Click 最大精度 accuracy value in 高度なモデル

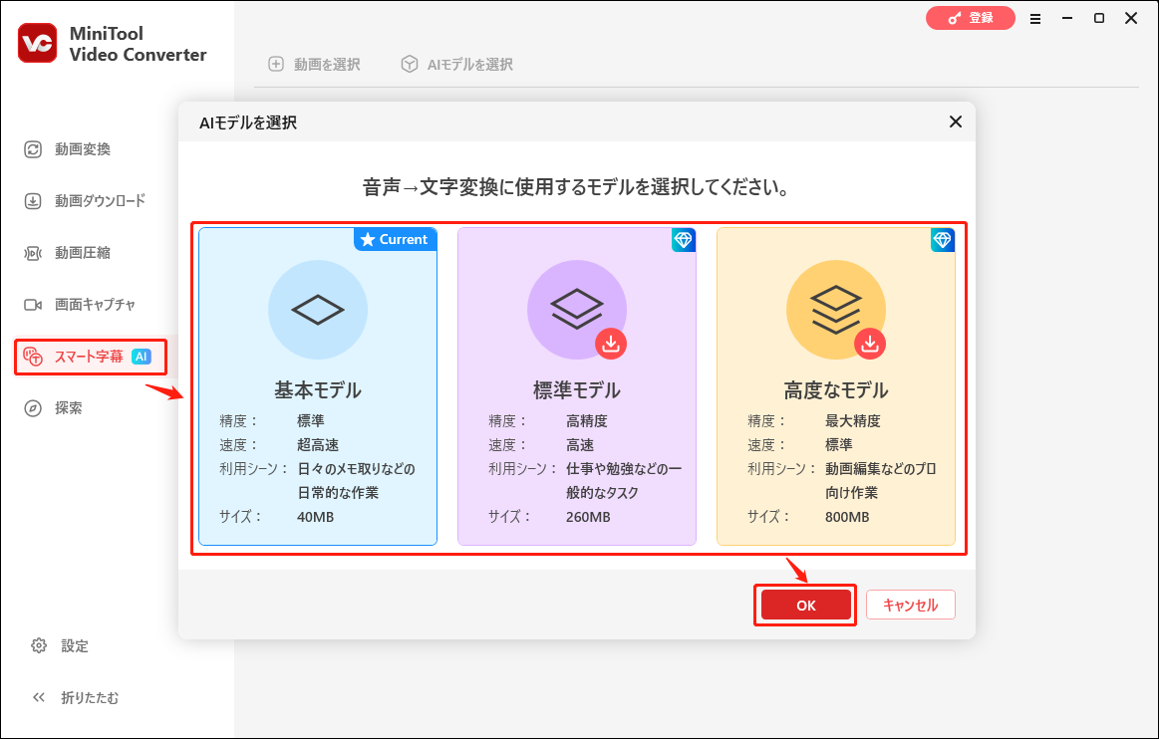853,421
